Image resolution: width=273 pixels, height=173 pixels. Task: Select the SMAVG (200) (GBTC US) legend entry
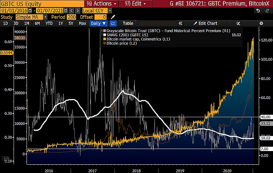(127, 35)
